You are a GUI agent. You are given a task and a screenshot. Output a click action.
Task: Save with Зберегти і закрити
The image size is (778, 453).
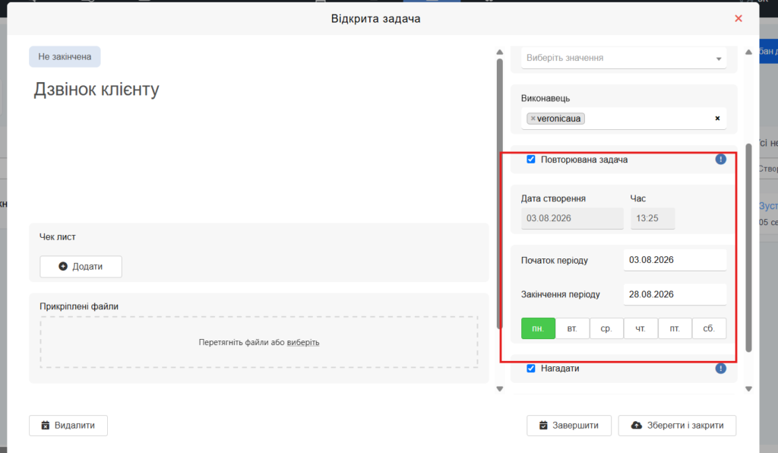click(677, 425)
